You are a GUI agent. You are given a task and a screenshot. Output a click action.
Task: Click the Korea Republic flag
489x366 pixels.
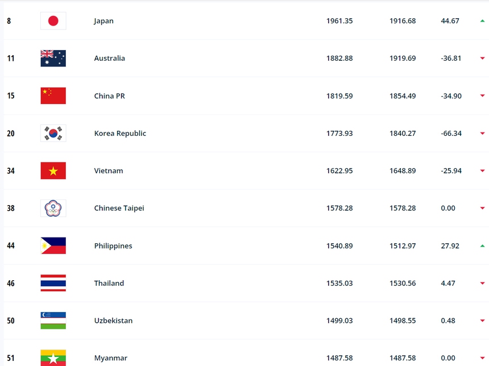[x=53, y=133]
